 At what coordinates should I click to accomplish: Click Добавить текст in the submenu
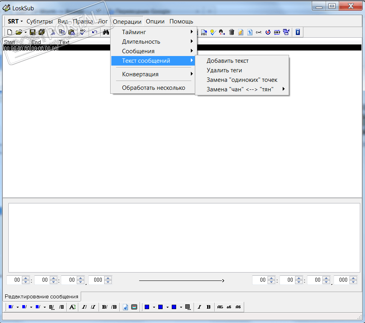[227, 61]
